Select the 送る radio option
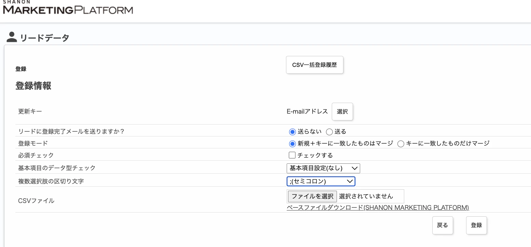Viewport: 531px width, 247px height. coord(329,132)
